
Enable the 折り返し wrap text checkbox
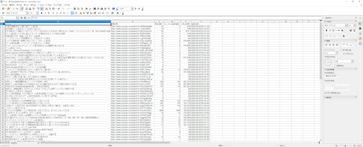(x=341, y=50)
